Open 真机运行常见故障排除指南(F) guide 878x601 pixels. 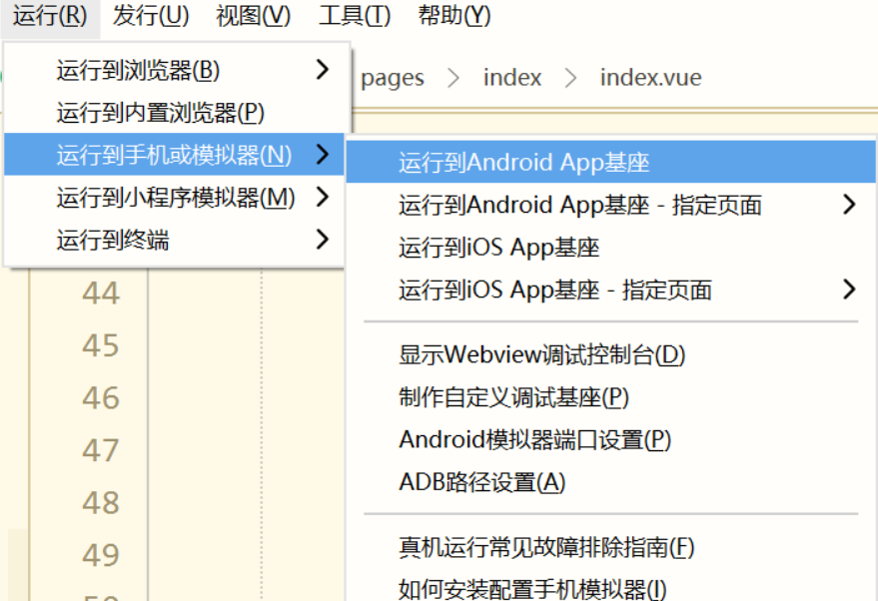546,547
